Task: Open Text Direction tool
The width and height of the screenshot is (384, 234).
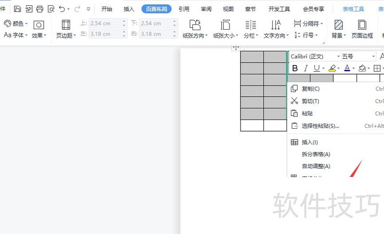Action: [276, 29]
